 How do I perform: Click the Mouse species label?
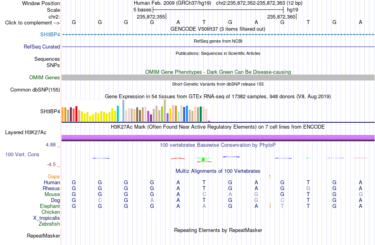pos(52,195)
